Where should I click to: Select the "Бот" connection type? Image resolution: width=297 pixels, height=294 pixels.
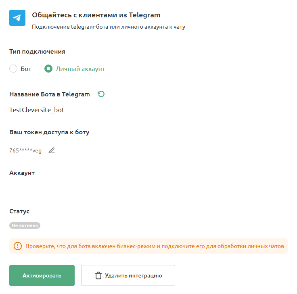(x=13, y=69)
